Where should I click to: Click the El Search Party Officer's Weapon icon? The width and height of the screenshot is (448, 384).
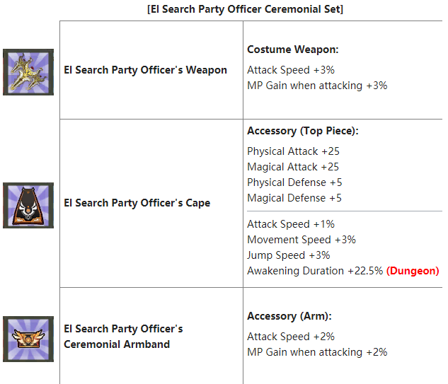click(28, 72)
